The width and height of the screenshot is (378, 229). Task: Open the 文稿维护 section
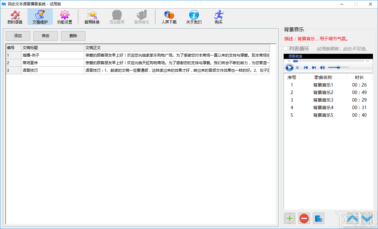(x=40, y=17)
